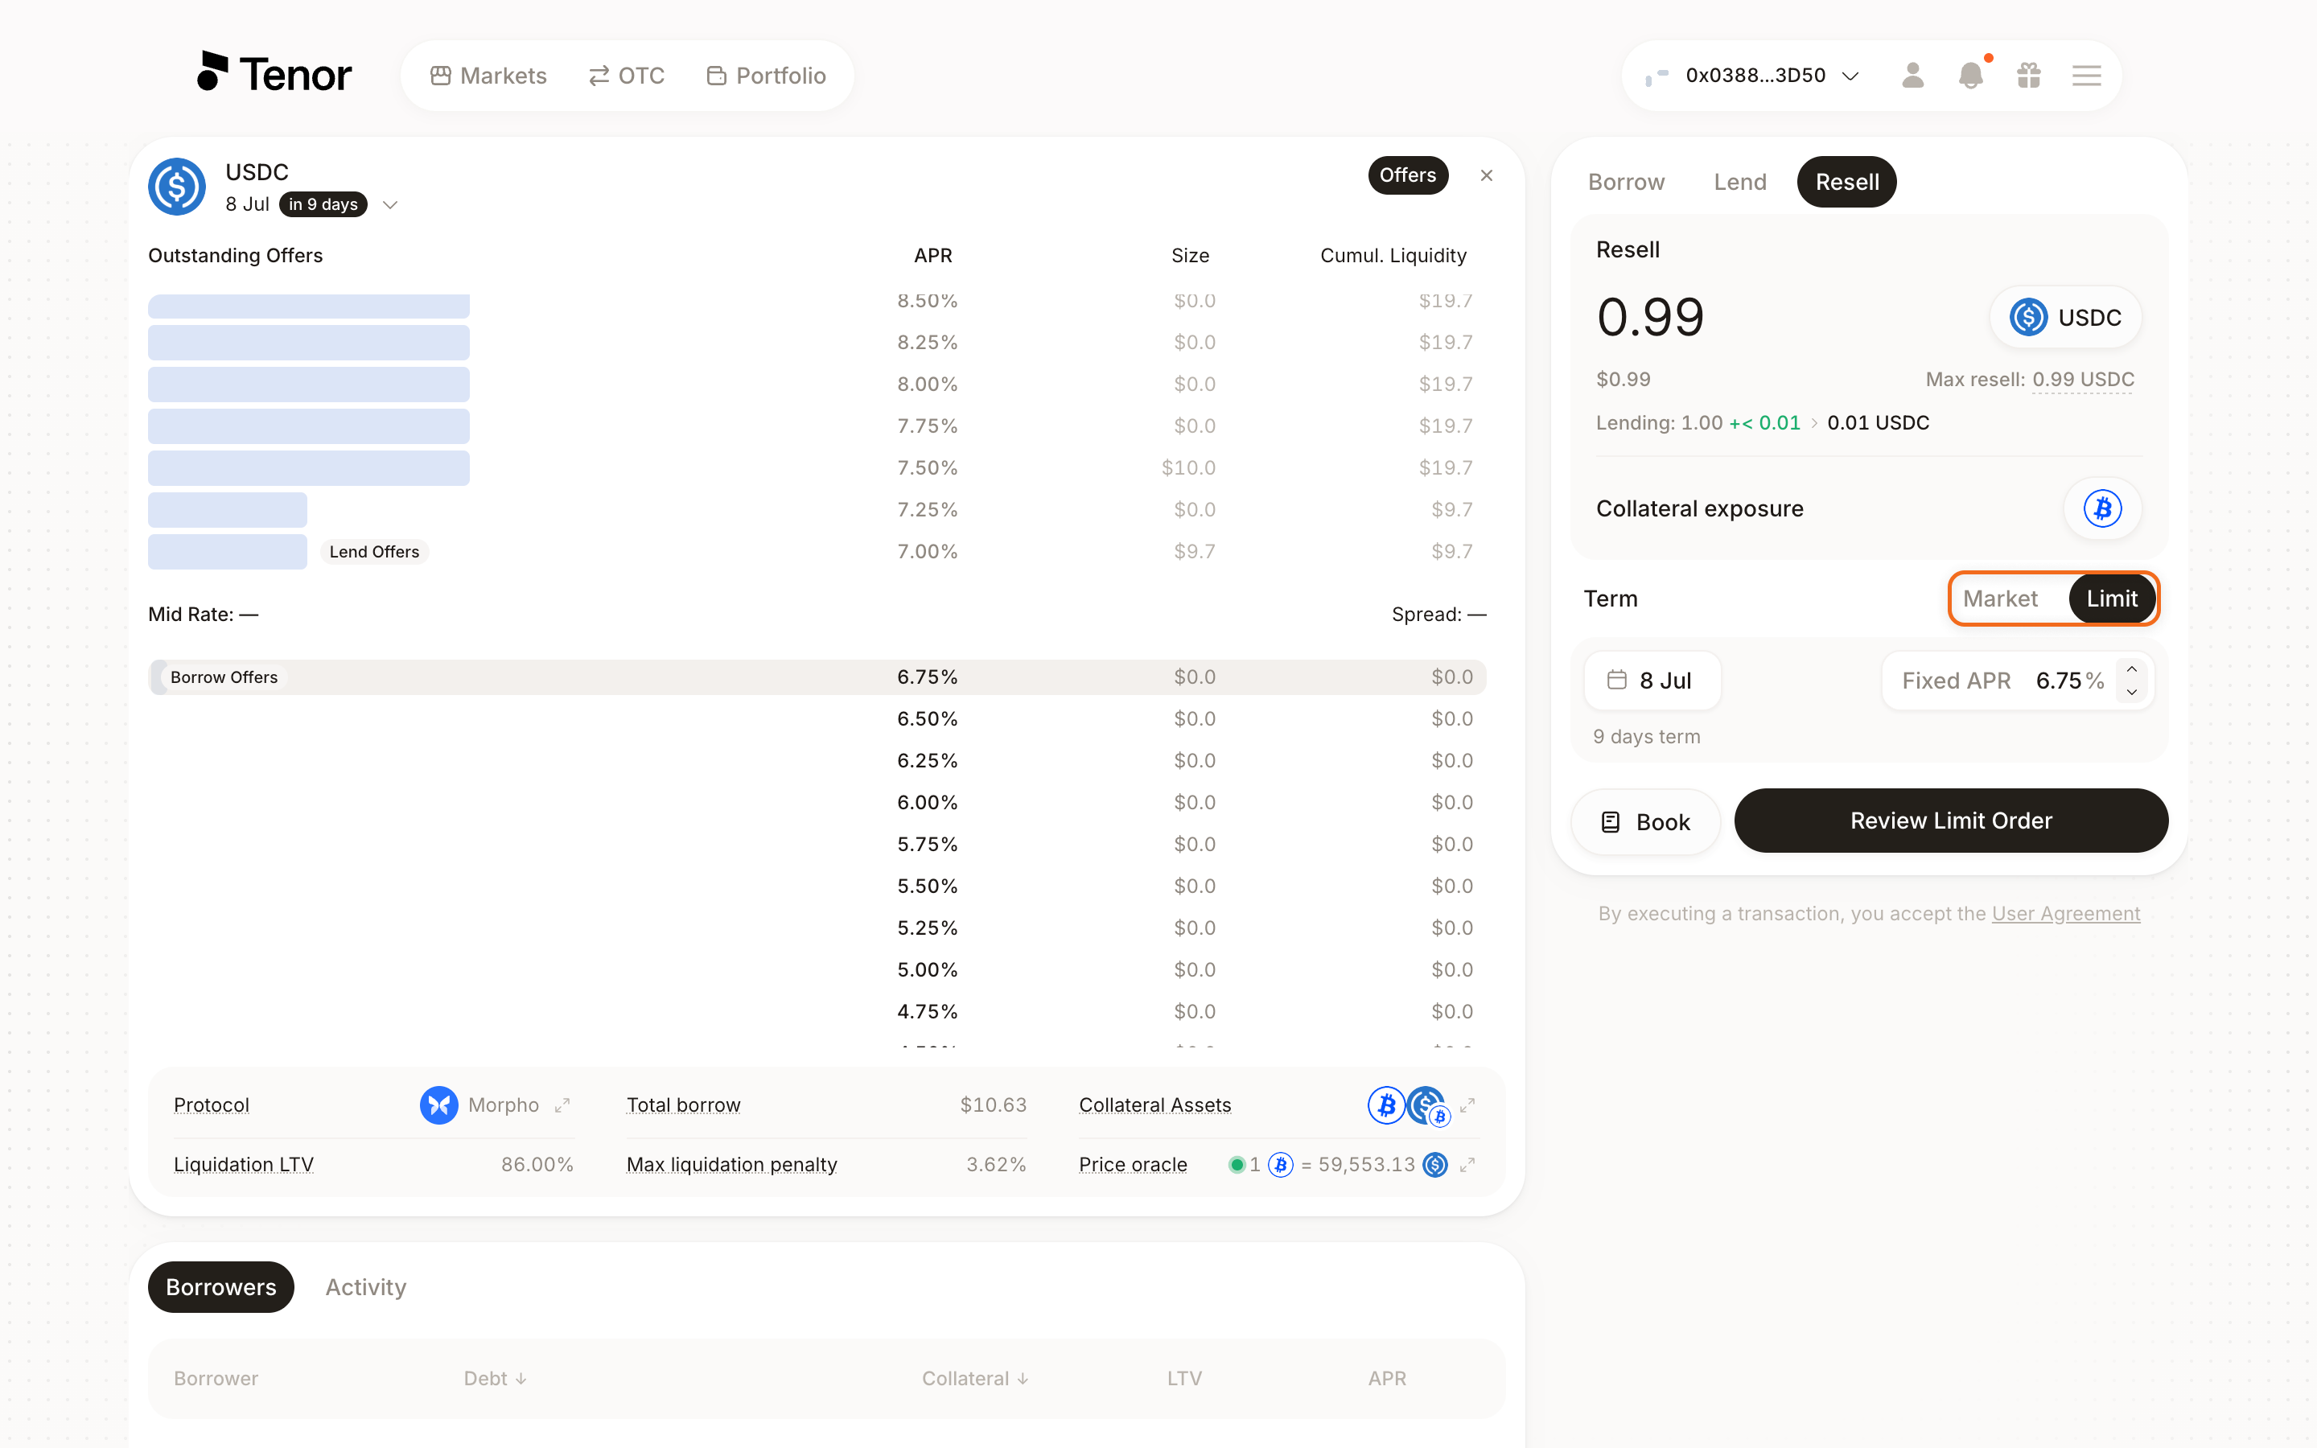Click the Collateral Assets label
The width and height of the screenshot is (2317, 1448).
point(1154,1105)
